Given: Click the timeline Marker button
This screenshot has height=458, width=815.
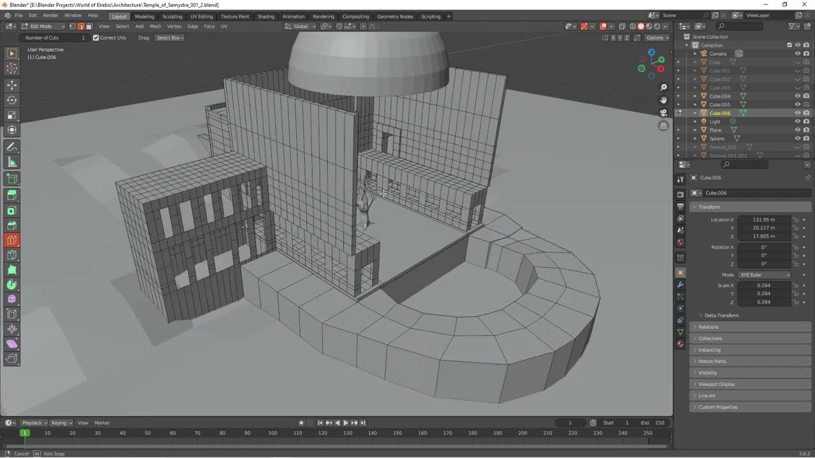Looking at the screenshot, I should [102, 423].
